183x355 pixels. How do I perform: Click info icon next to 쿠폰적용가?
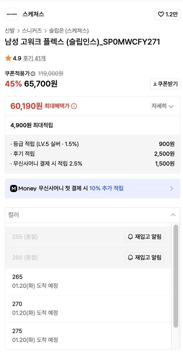click(33, 74)
